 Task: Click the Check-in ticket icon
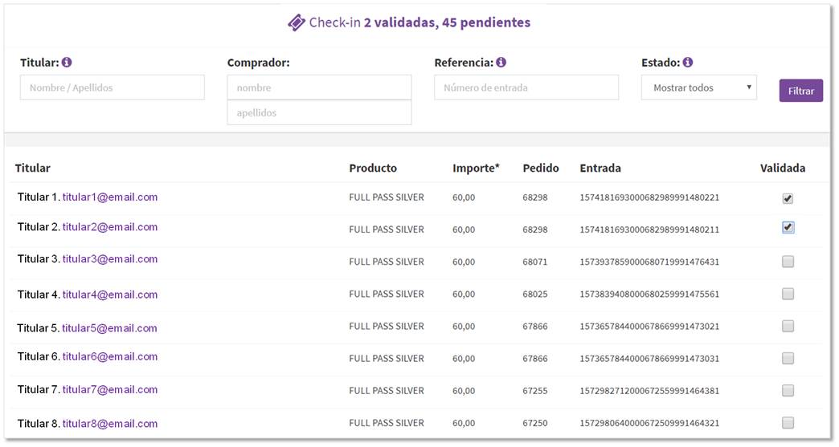point(297,22)
